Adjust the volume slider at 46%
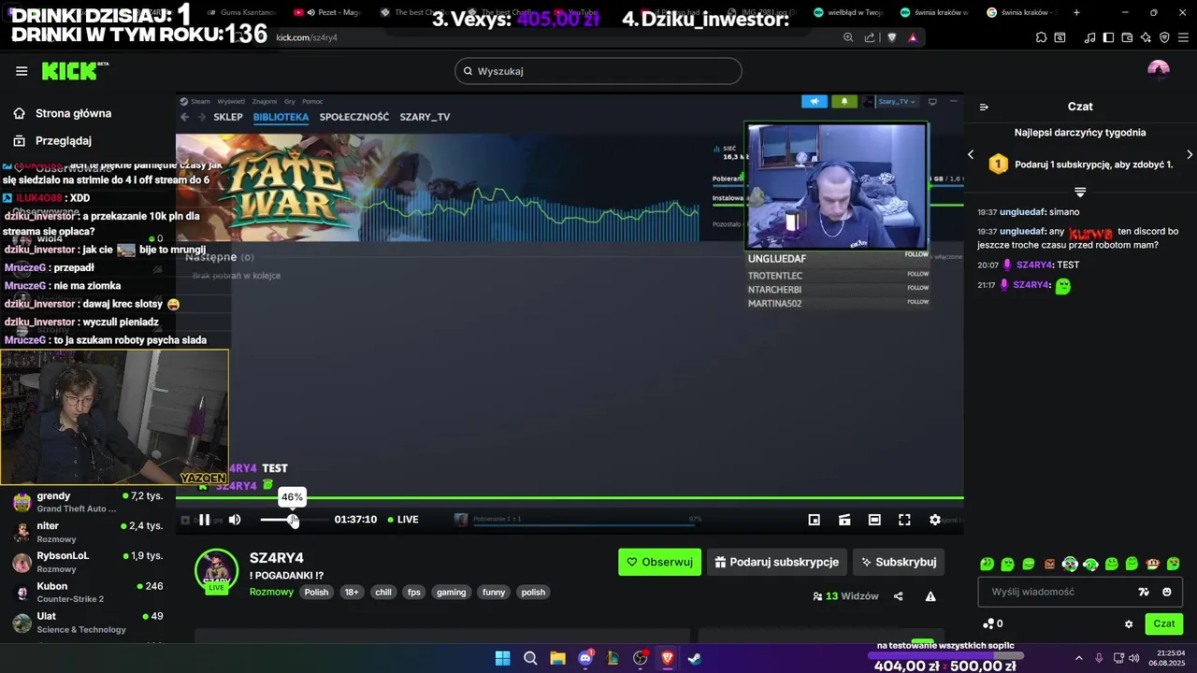 coord(293,520)
